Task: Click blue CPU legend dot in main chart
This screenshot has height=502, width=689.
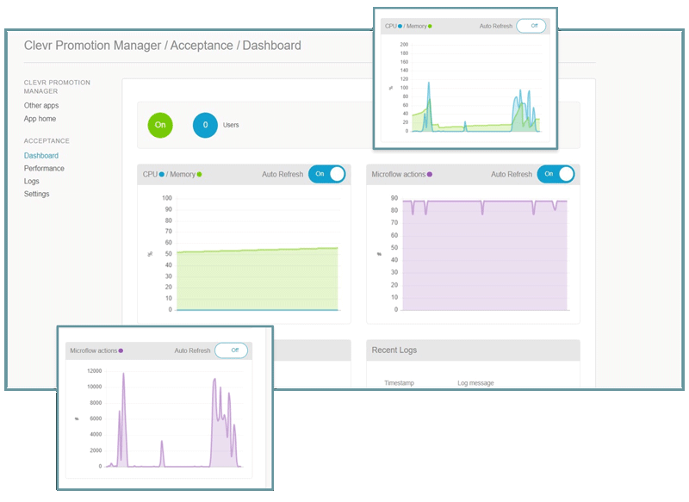Action: (x=162, y=174)
